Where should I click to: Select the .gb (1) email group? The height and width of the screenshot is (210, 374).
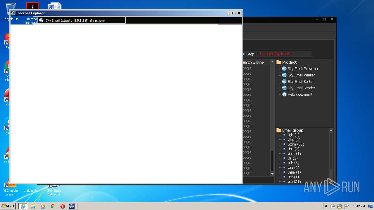point(294,135)
